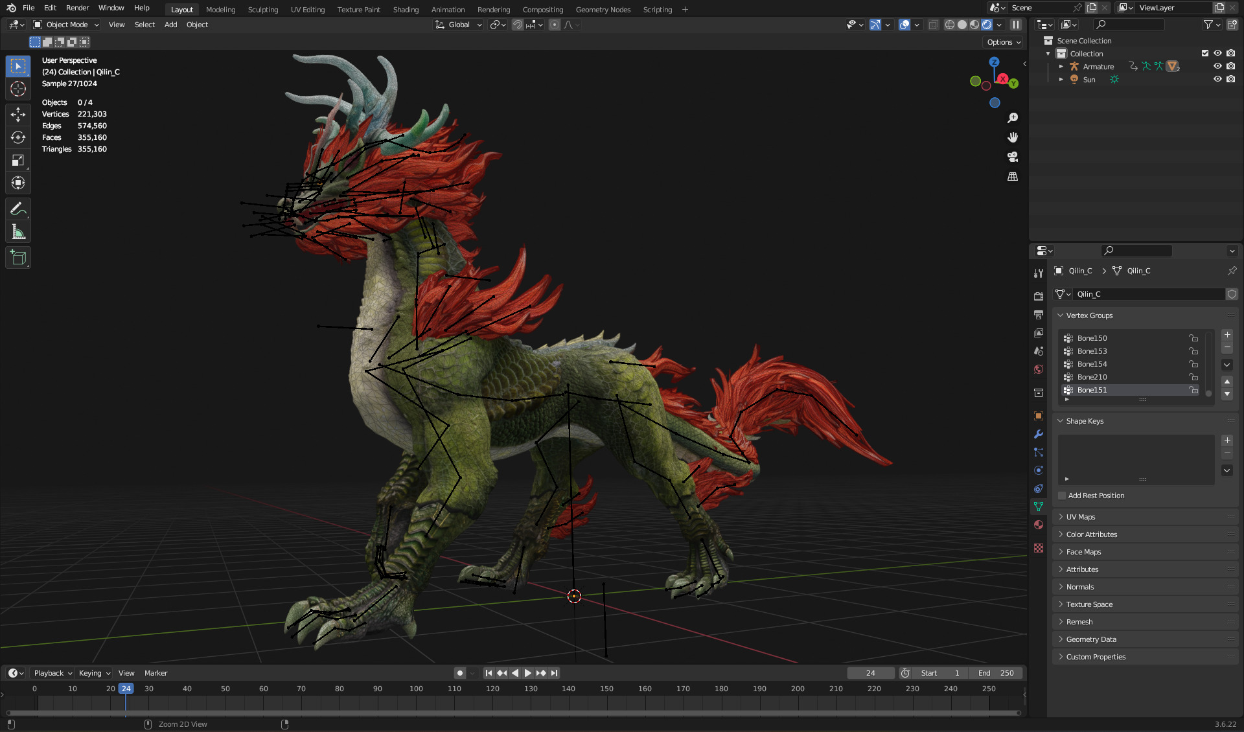This screenshot has height=732, width=1244.
Task: Open the Object Mode dropdown
Action: [67, 25]
